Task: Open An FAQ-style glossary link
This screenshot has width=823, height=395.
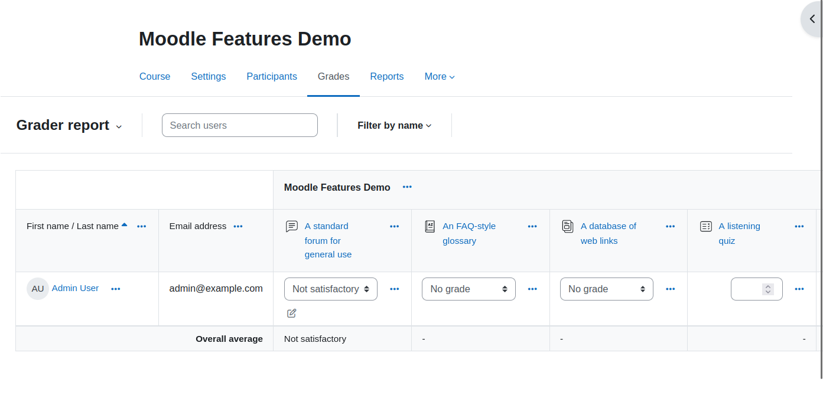Action: tap(469, 233)
